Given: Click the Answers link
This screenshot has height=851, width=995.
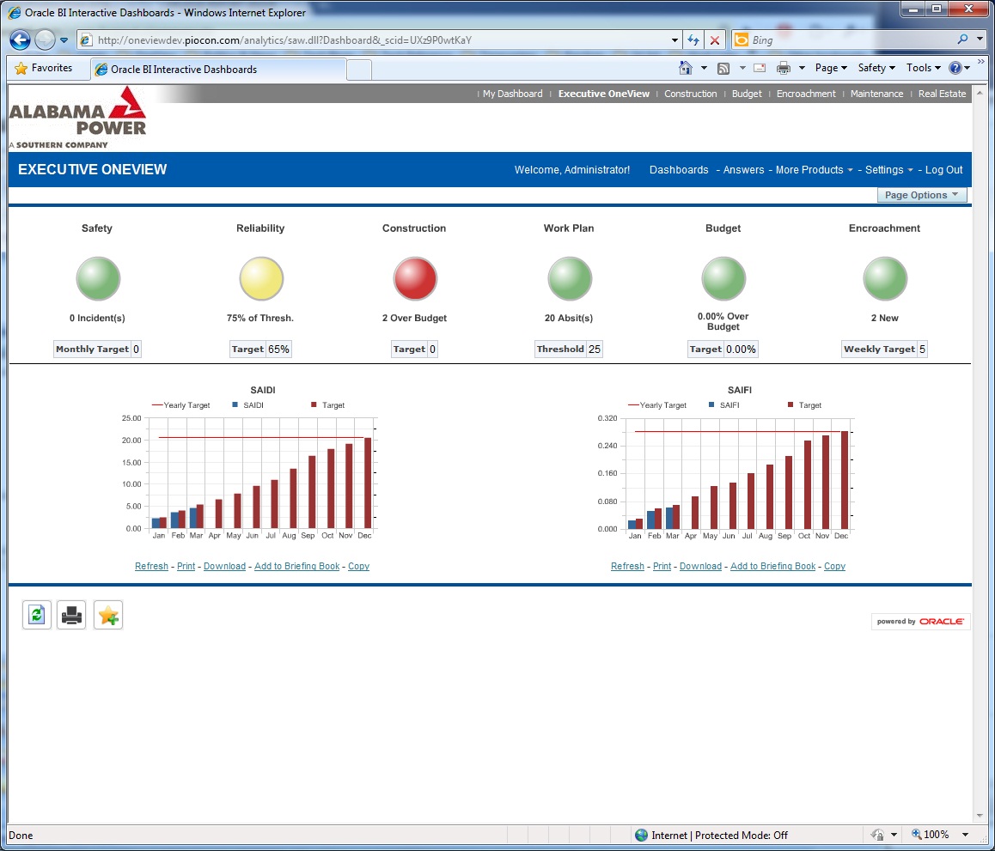Looking at the screenshot, I should (743, 169).
